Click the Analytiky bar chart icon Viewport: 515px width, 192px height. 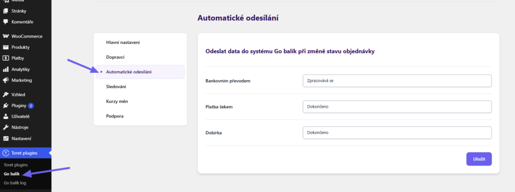[x=5, y=70]
